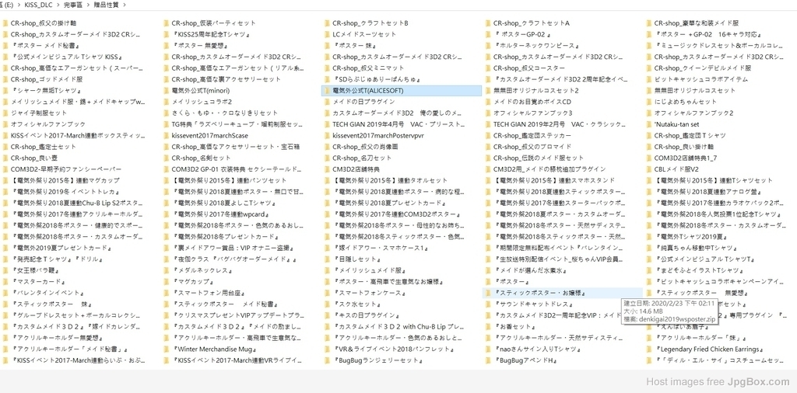Click the folder icon of 『Legendary Fried Chicken Earrings』

648,349
